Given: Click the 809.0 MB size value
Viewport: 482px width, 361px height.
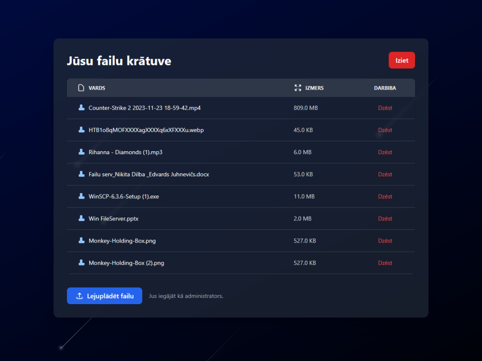Looking at the screenshot, I should pyautogui.click(x=306, y=108).
